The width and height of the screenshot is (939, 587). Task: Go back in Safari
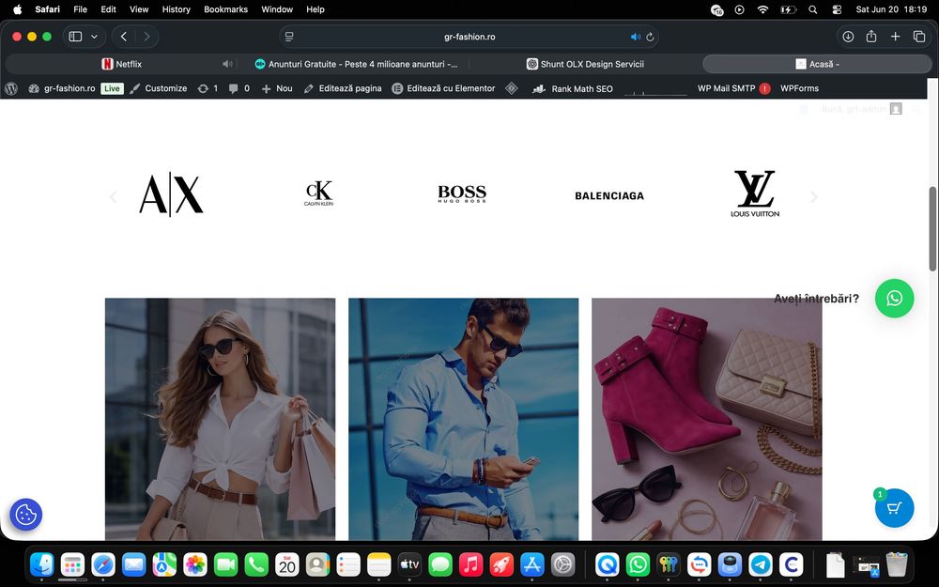(x=124, y=37)
